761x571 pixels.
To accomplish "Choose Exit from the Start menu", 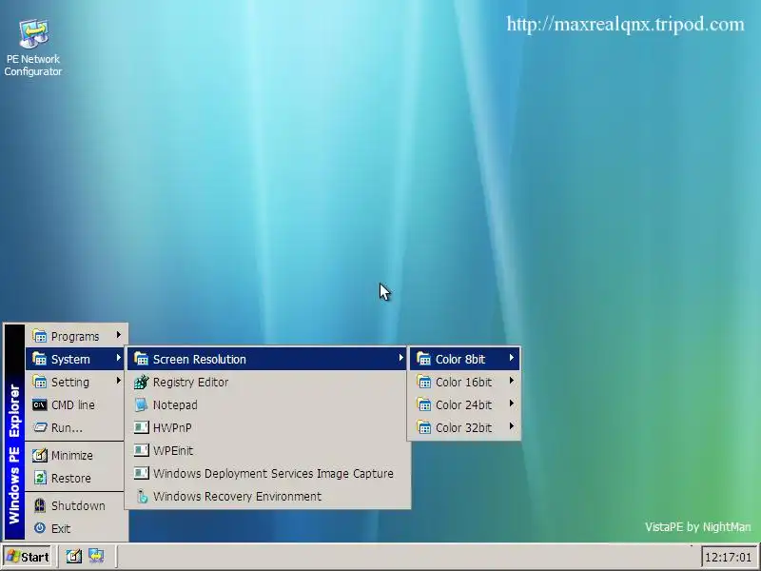I will pos(76,528).
